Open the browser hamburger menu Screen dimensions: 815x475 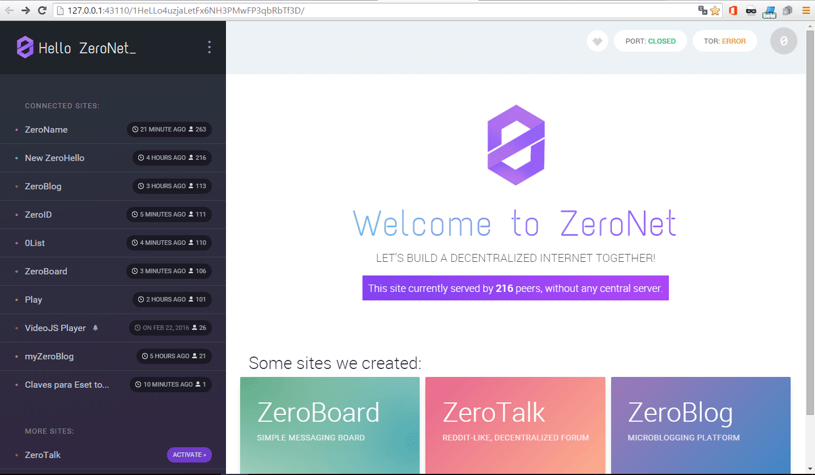806,10
